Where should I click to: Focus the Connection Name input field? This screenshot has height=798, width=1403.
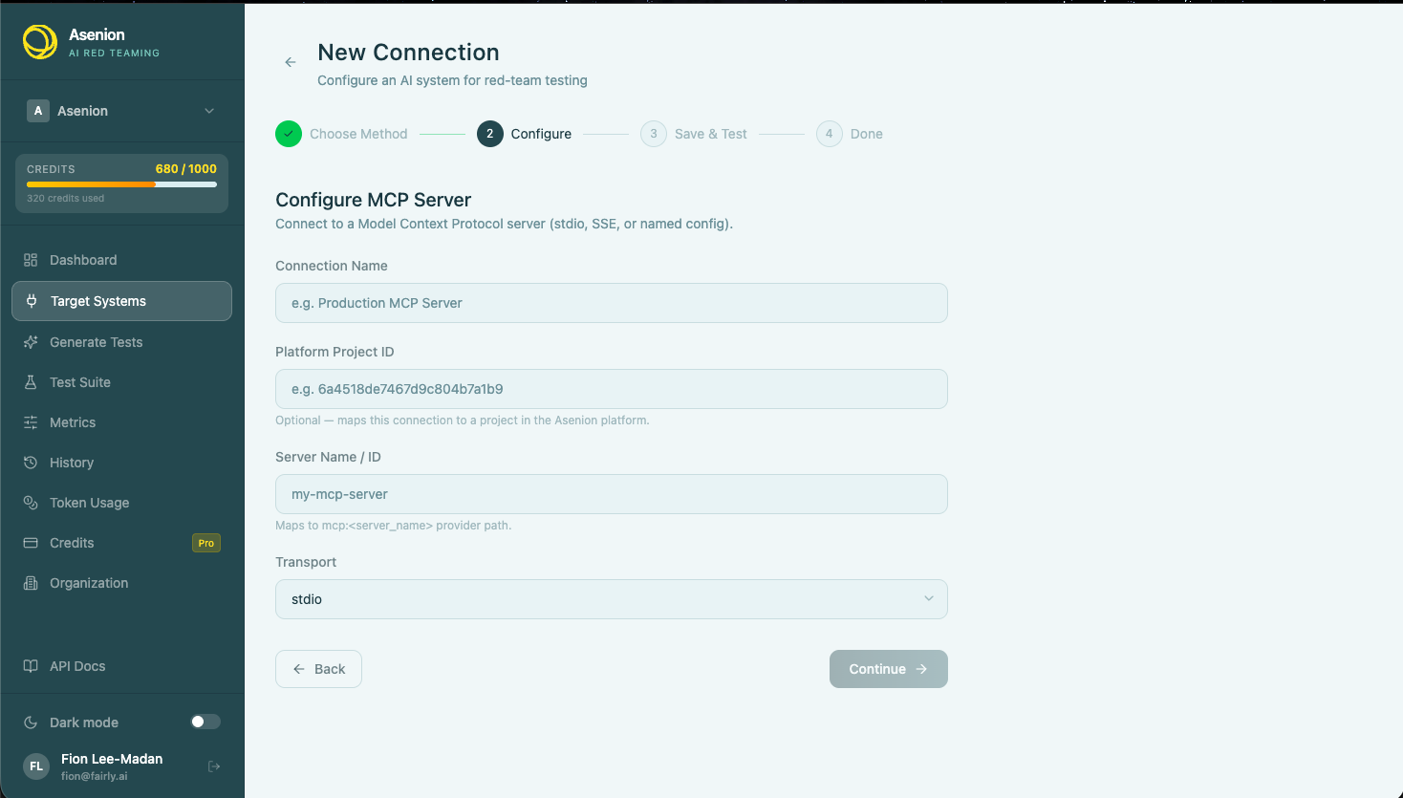point(612,303)
